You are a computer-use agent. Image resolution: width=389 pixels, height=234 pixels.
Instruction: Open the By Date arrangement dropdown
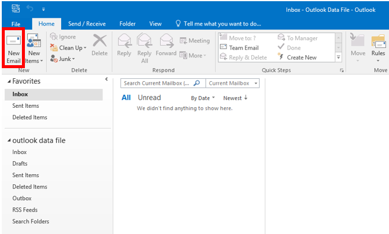203,98
